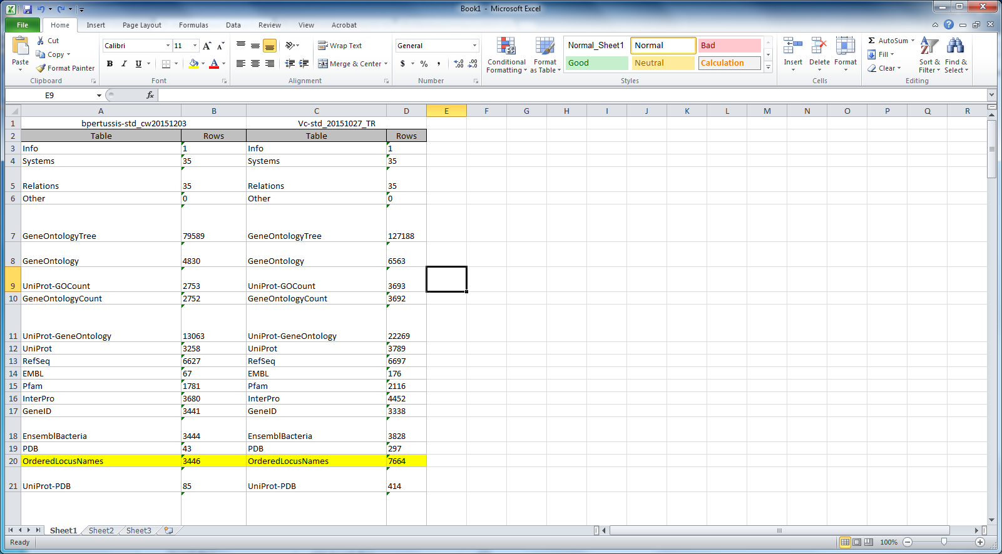Select Middle Align icon
This screenshot has height=554, width=1002.
point(255,46)
